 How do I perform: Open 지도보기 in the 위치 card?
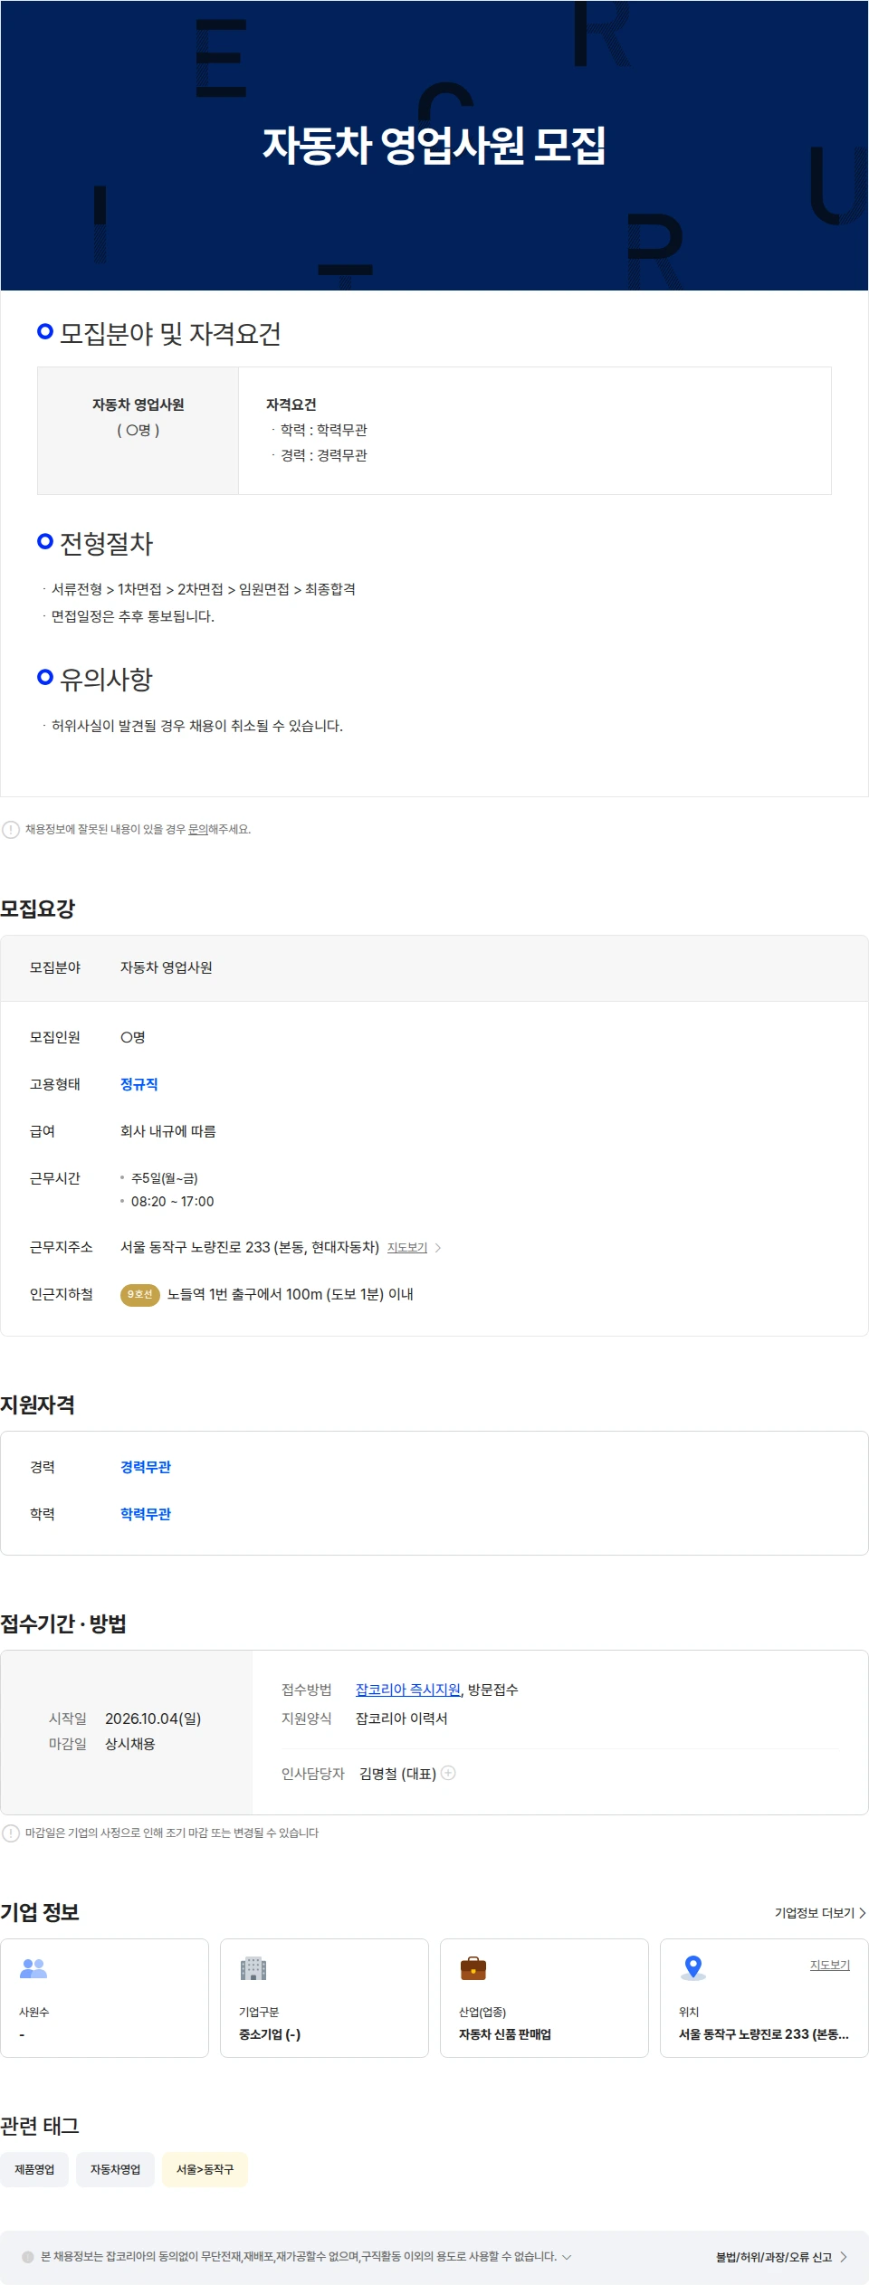click(830, 1965)
